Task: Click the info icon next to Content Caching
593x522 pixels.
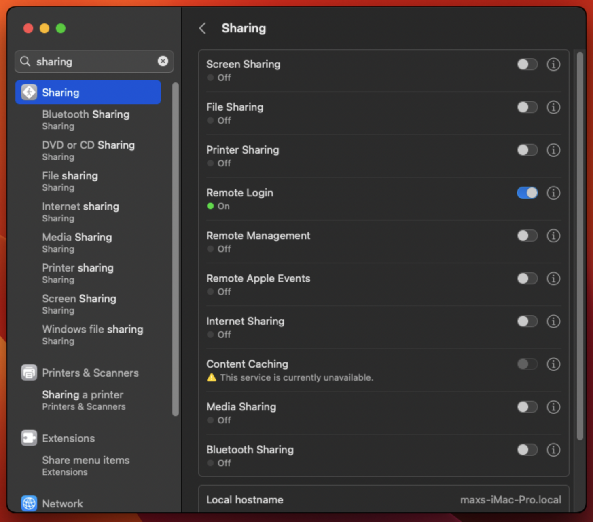Action: [x=553, y=364]
